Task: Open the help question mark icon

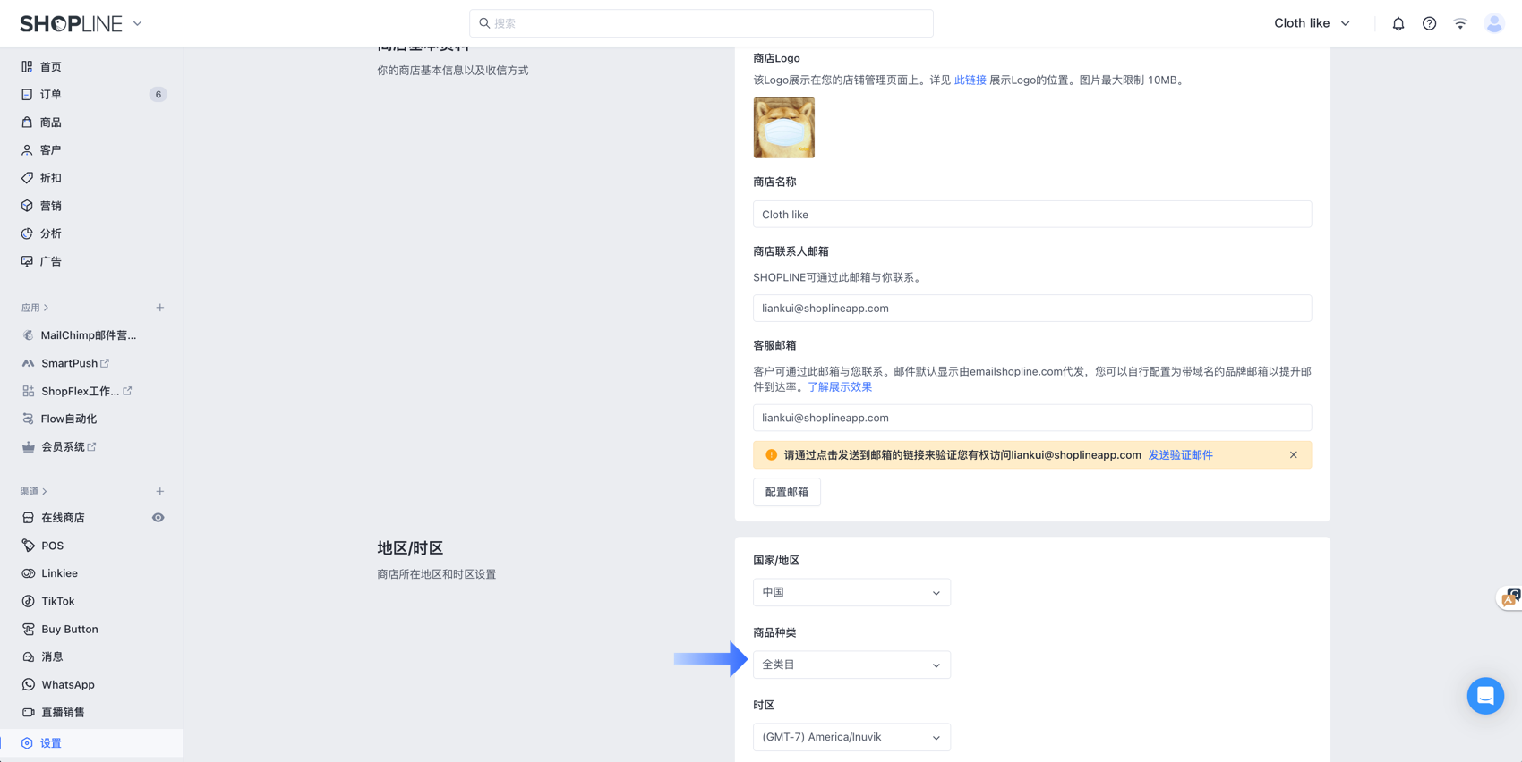Action: 1429,24
